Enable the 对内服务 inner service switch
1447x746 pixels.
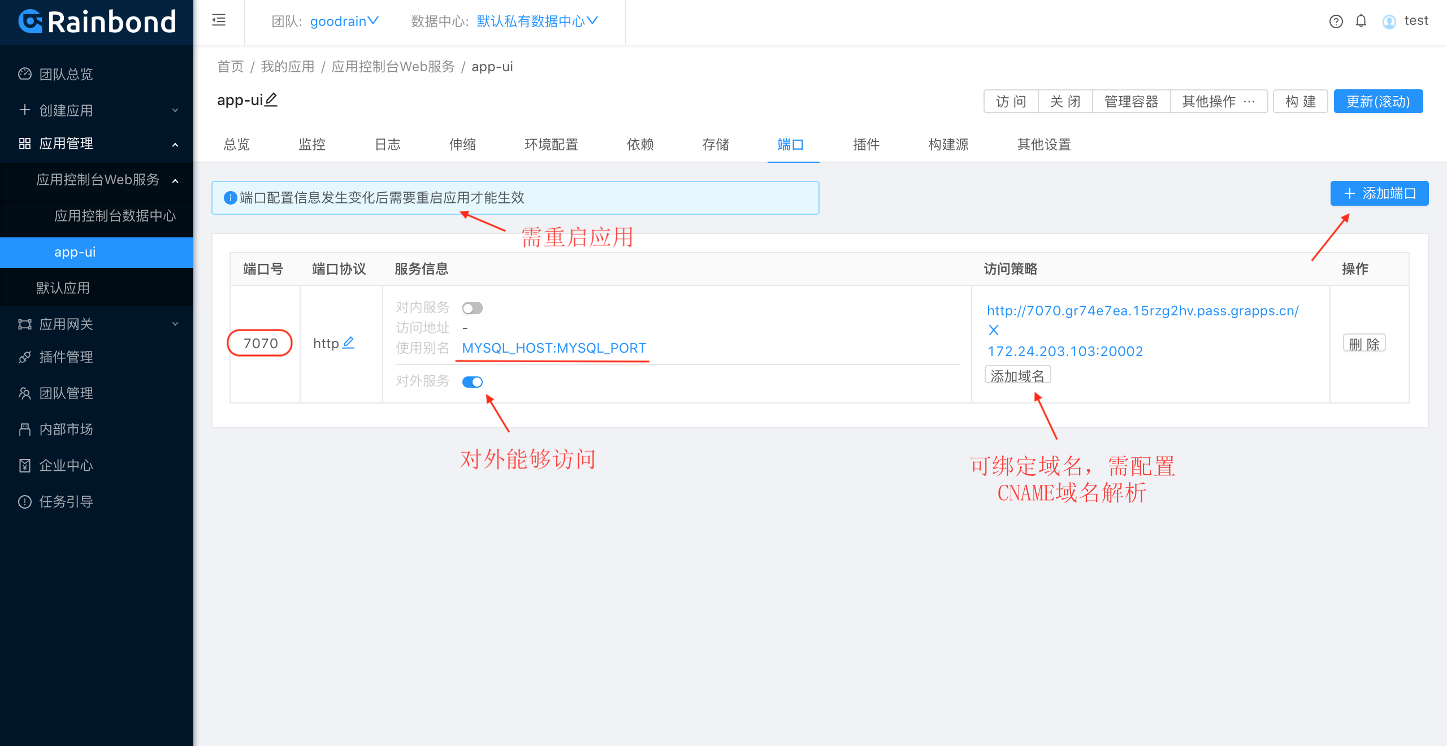pos(473,308)
